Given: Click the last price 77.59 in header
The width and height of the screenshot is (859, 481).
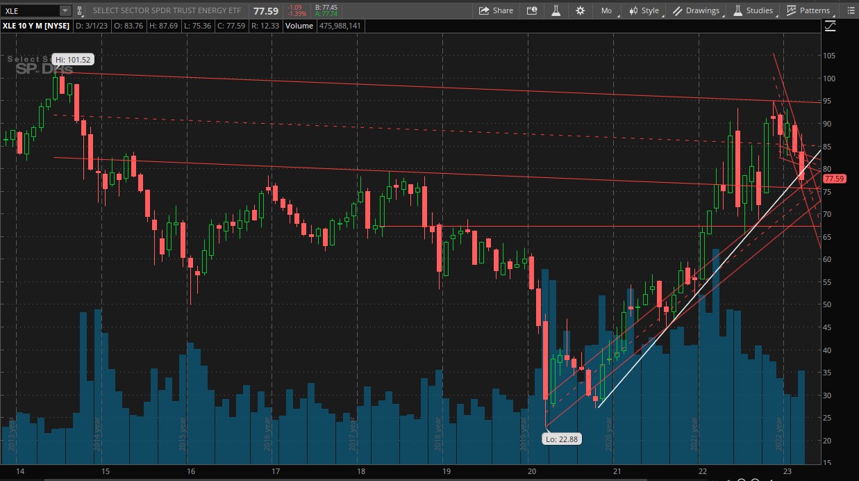Looking at the screenshot, I should pos(265,10).
